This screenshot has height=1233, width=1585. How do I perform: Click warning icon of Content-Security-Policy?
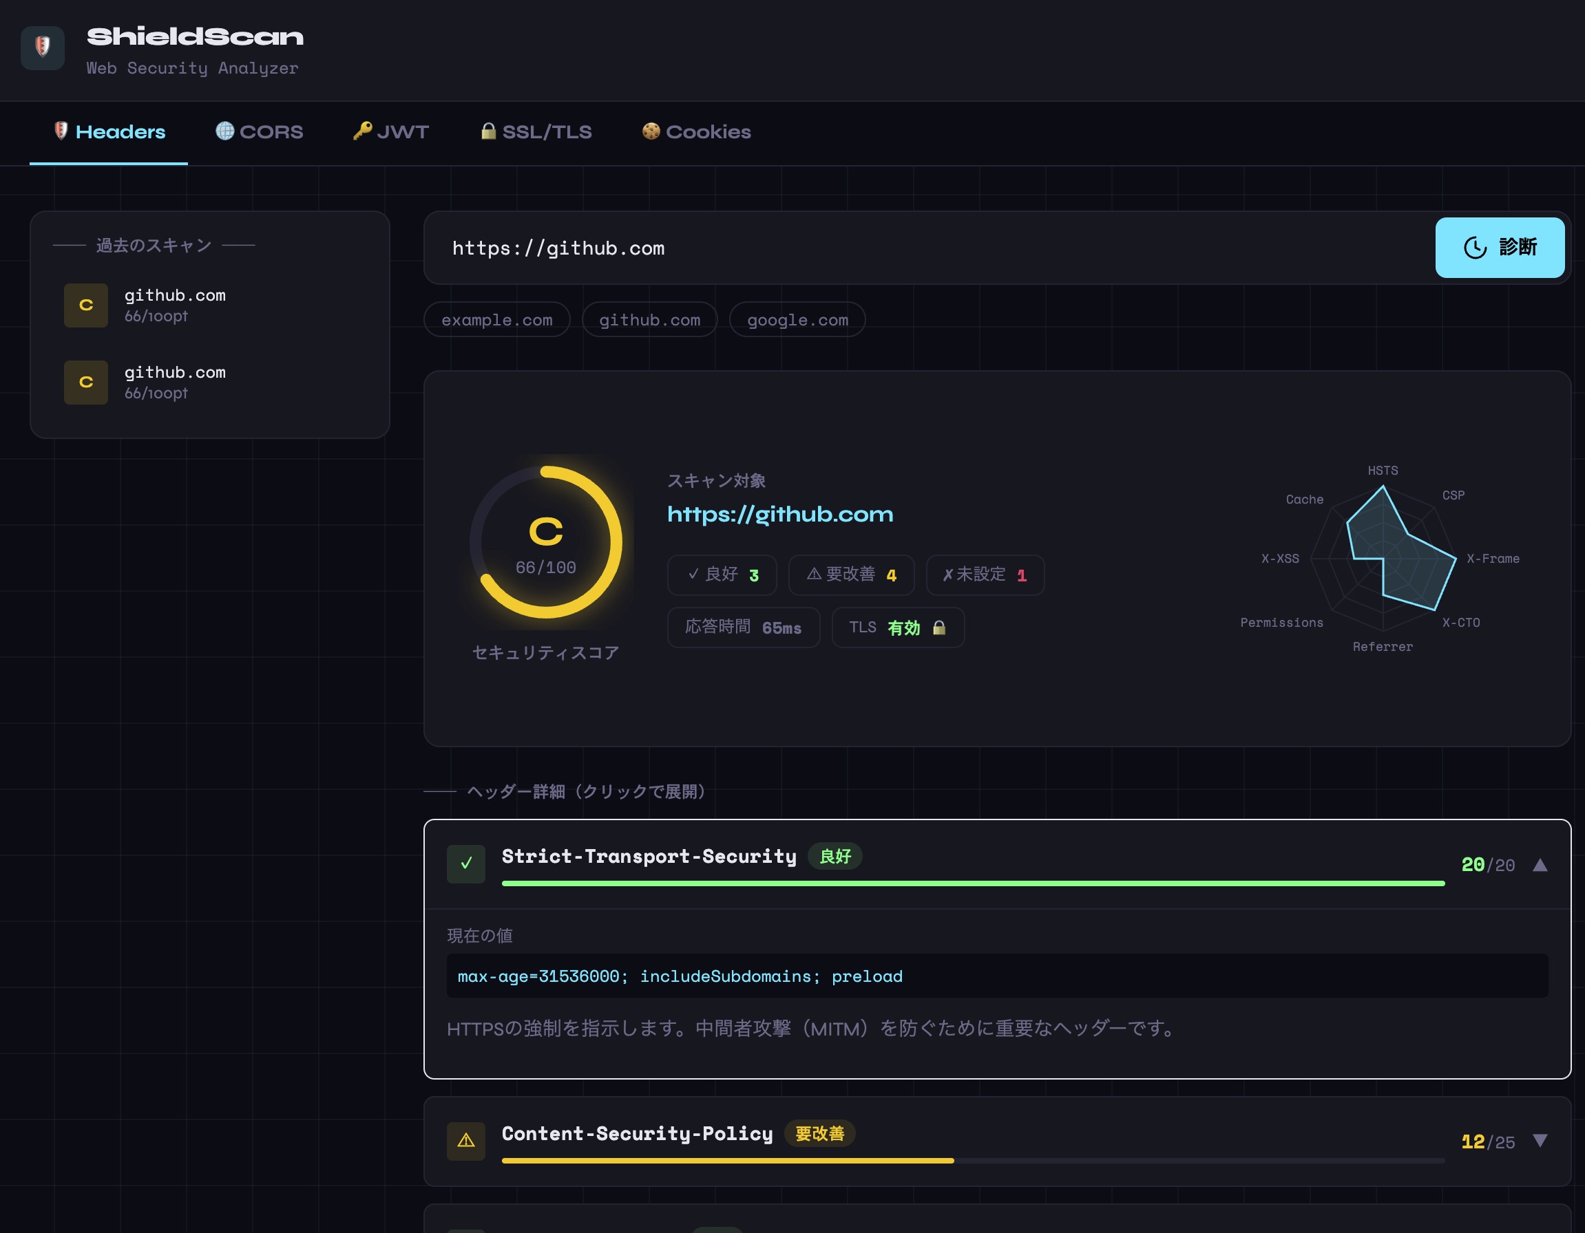point(466,1141)
